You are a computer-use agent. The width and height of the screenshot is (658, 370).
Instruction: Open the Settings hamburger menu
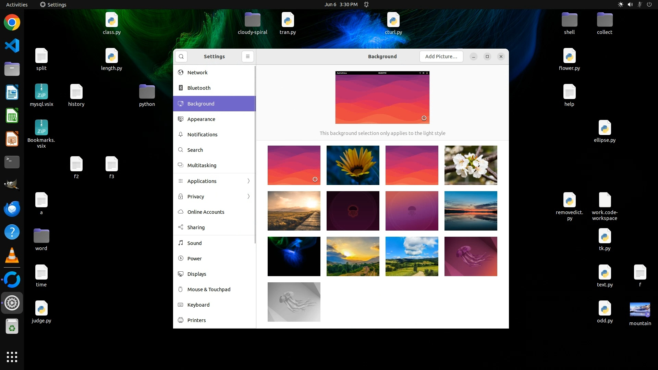pos(247,57)
